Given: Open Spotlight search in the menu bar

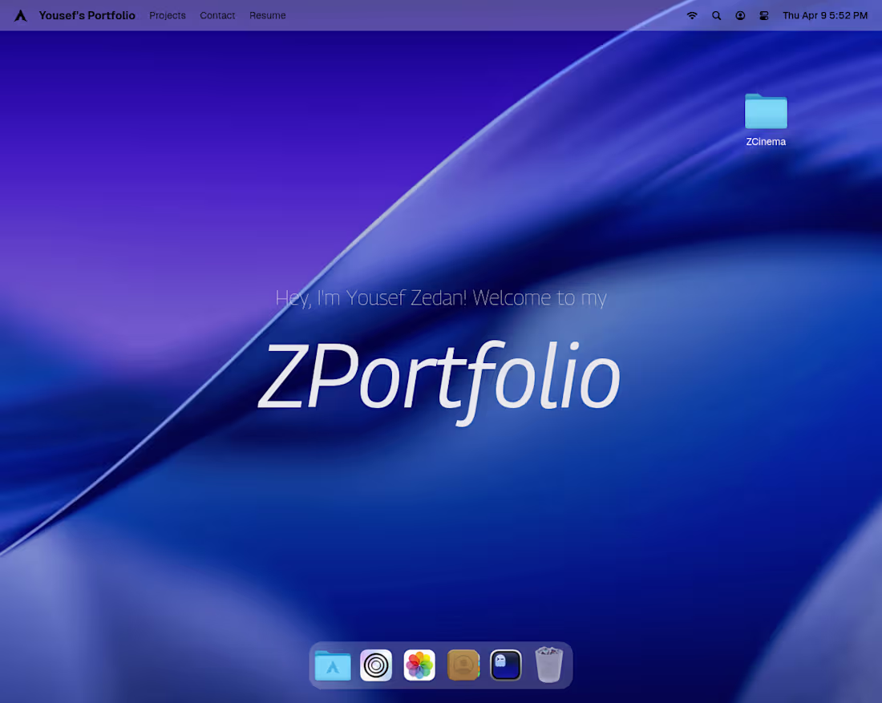Looking at the screenshot, I should tap(716, 15).
